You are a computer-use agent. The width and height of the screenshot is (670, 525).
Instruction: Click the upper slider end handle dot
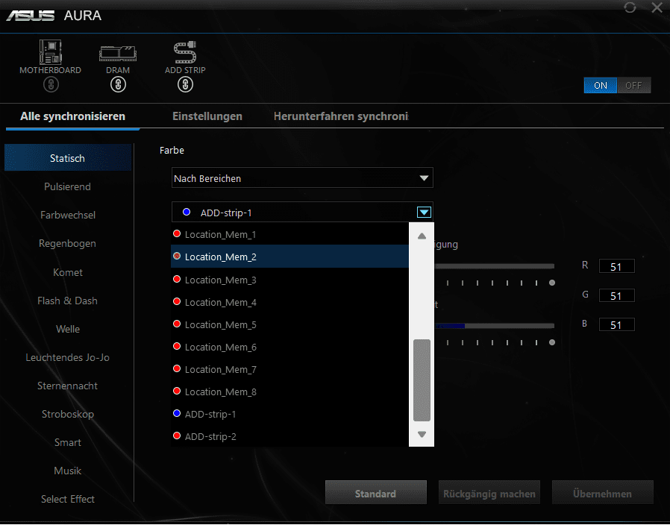click(552, 283)
